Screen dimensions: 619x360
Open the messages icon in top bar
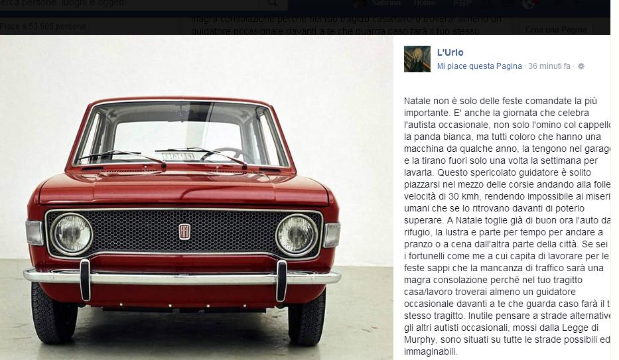click(506, 3)
